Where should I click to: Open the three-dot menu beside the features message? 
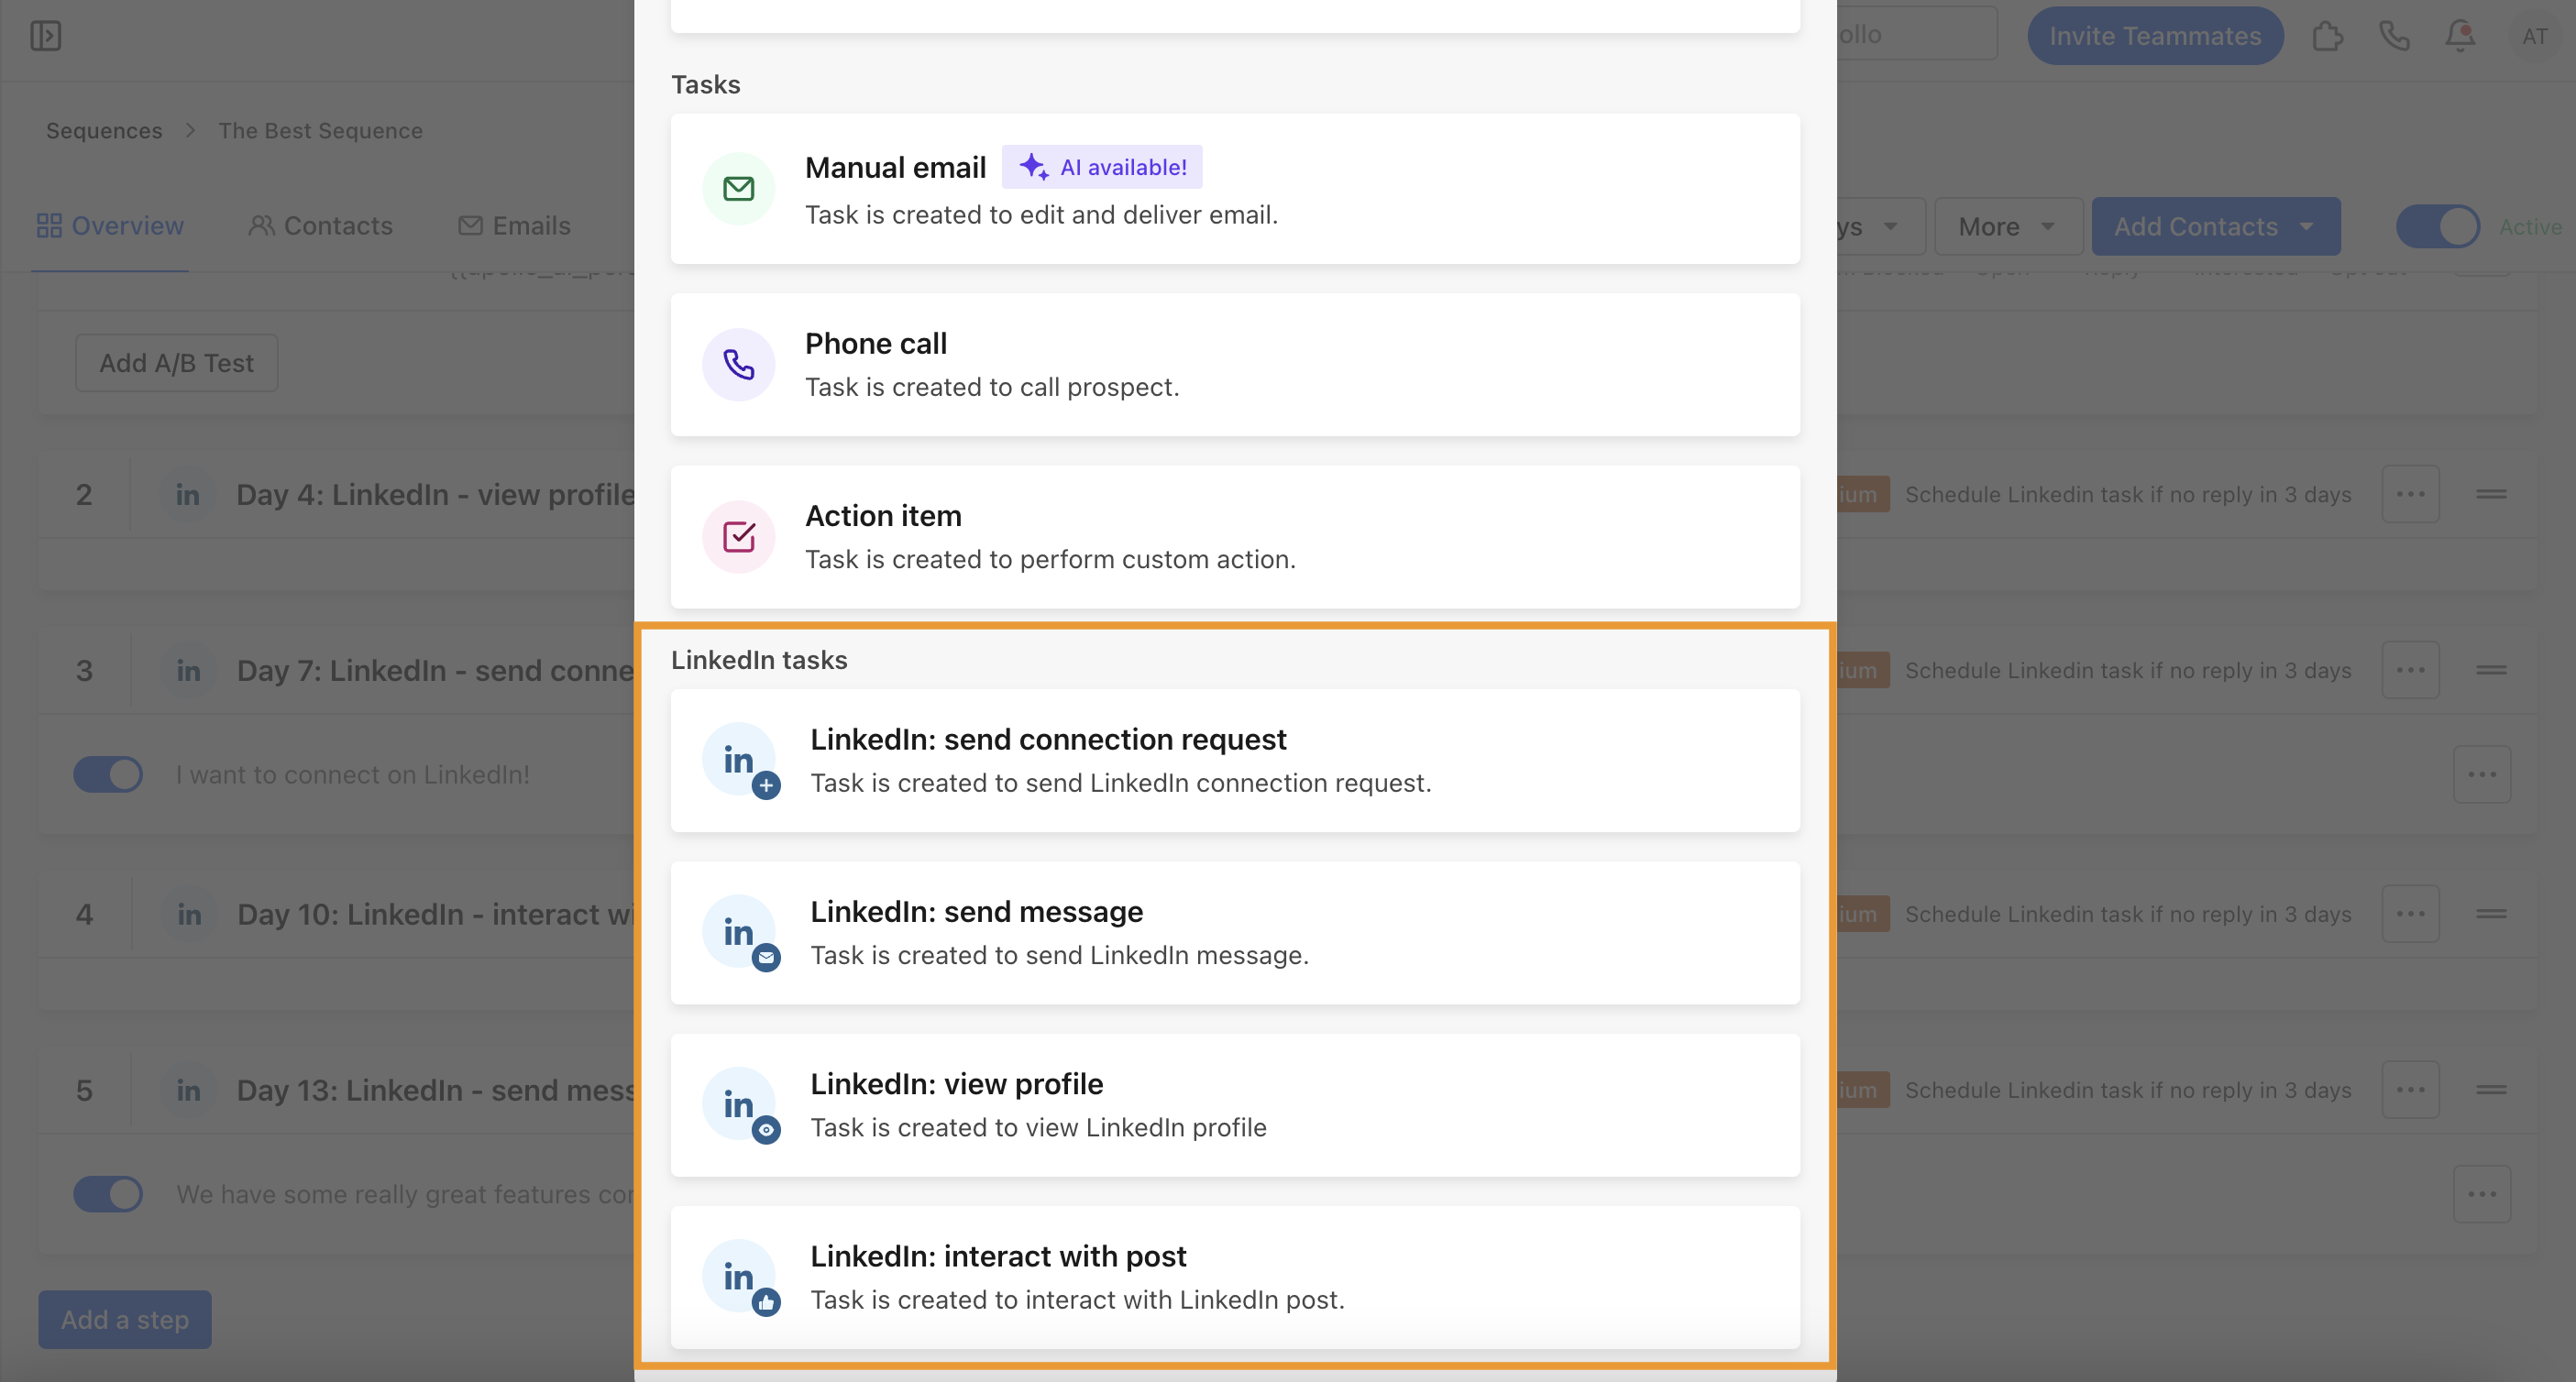tap(2482, 1194)
